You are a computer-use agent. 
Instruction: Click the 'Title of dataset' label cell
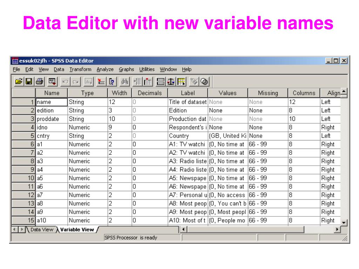click(x=188, y=102)
